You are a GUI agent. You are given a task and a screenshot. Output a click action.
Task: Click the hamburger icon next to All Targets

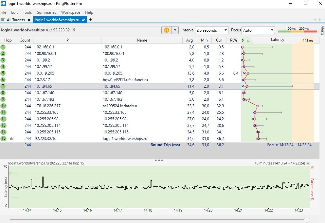click(3, 20)
